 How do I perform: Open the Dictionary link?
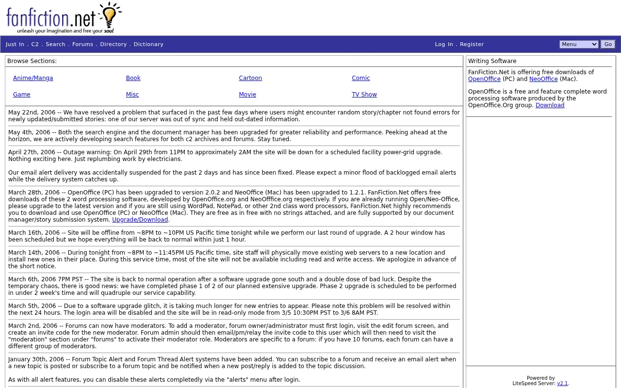point(148,44)
